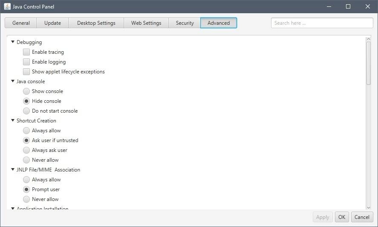Click the JNLP File/MIME Association label
This screenshot has width=378, height=227.
(x=48, y=169)
